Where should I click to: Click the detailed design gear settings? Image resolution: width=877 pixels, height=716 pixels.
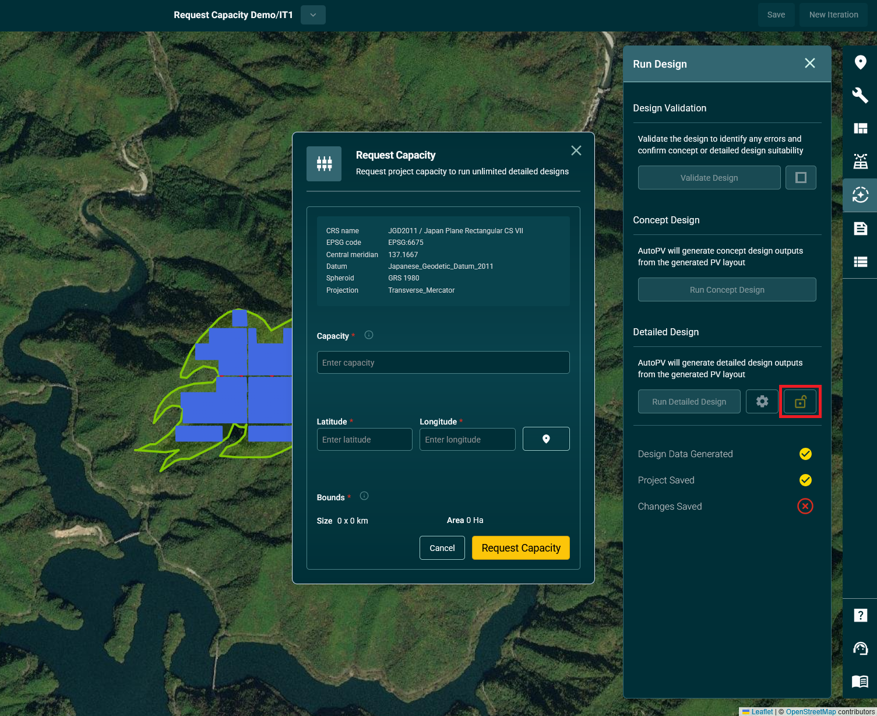[762, 402]
